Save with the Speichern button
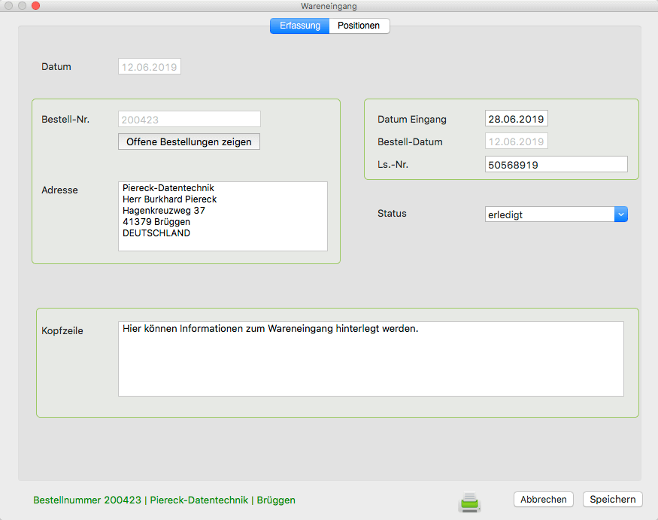 pos(613,500)
